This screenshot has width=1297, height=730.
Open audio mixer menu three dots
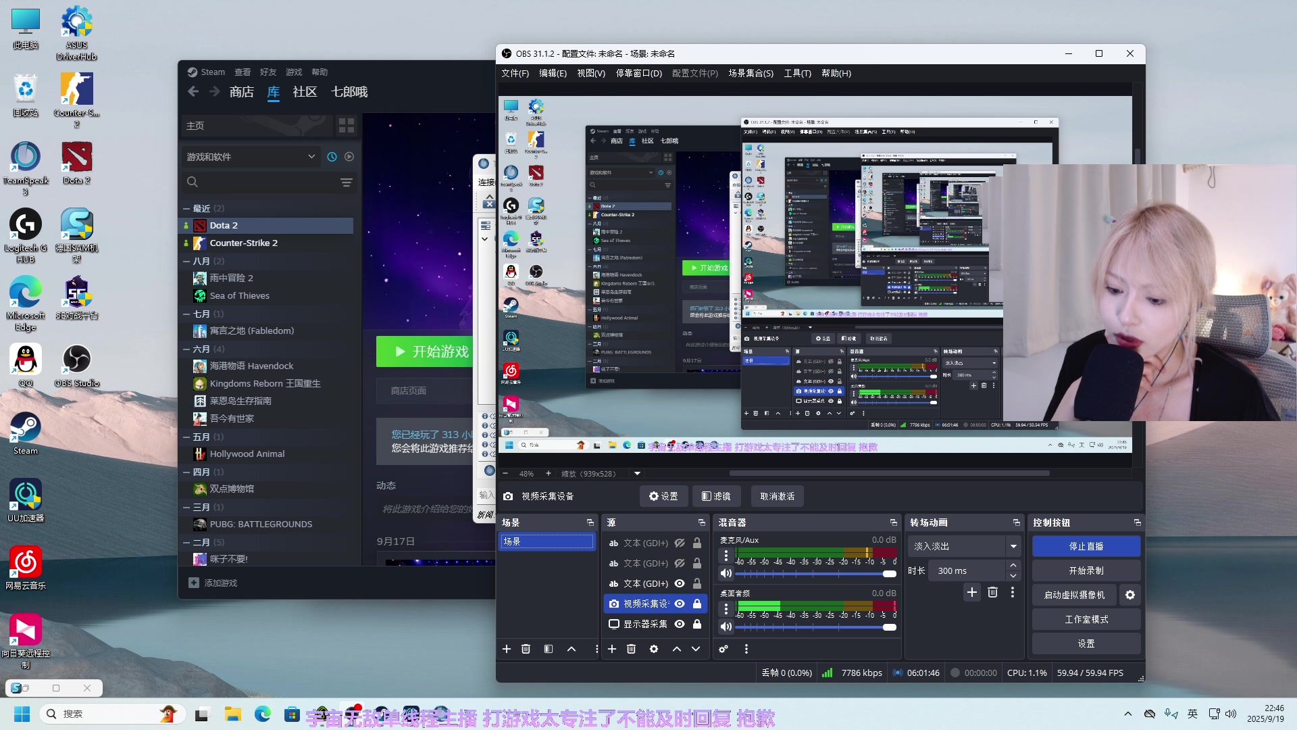coord(746,649)
